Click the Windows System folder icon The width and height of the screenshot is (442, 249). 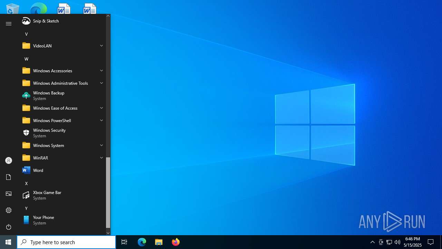[x=26, y=145]
